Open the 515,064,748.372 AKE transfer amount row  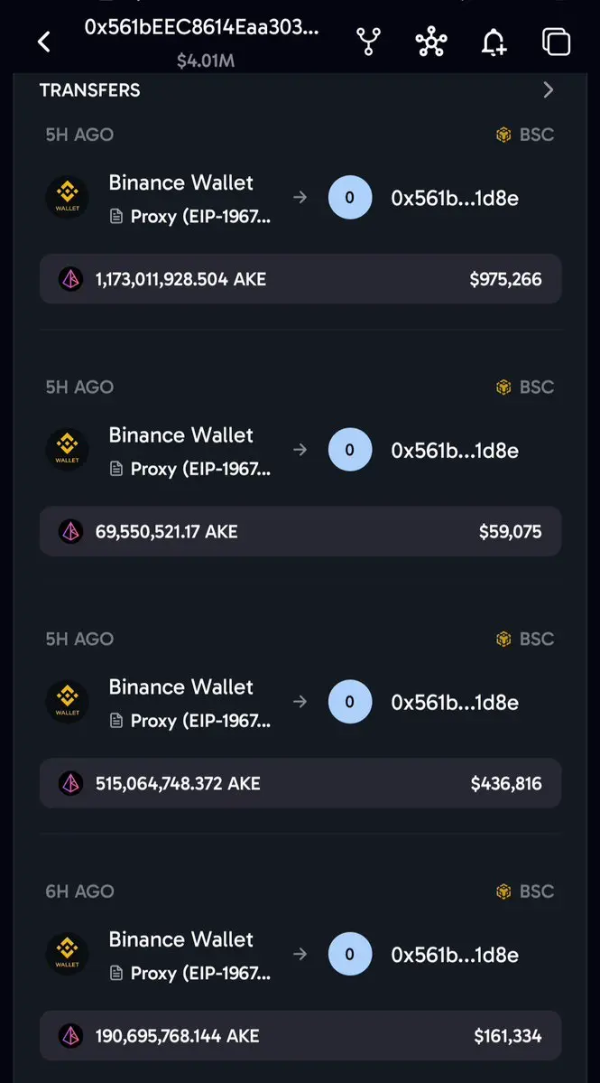(x=300, y=783)
